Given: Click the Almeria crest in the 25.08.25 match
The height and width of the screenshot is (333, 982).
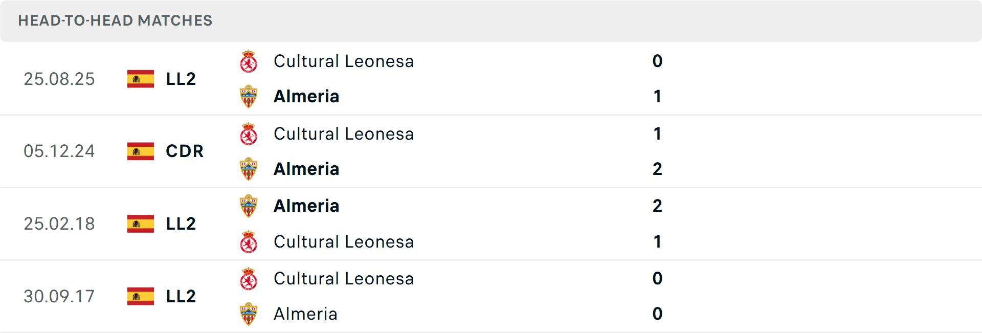Looking at the screenshot, I should pos(249,96).
